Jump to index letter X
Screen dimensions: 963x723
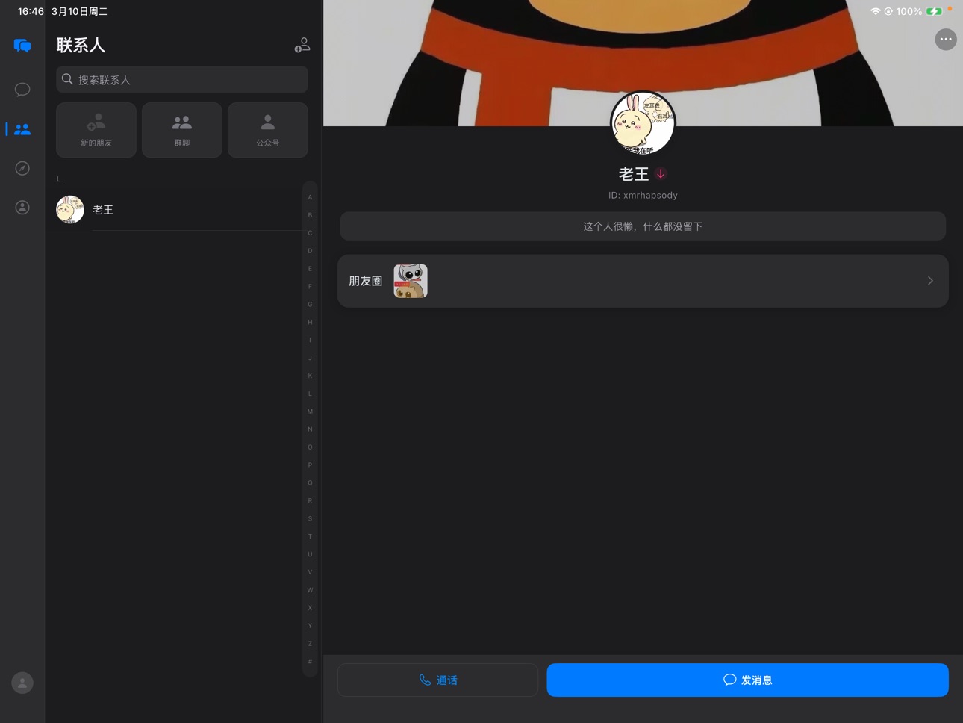(x=310, y=608)
